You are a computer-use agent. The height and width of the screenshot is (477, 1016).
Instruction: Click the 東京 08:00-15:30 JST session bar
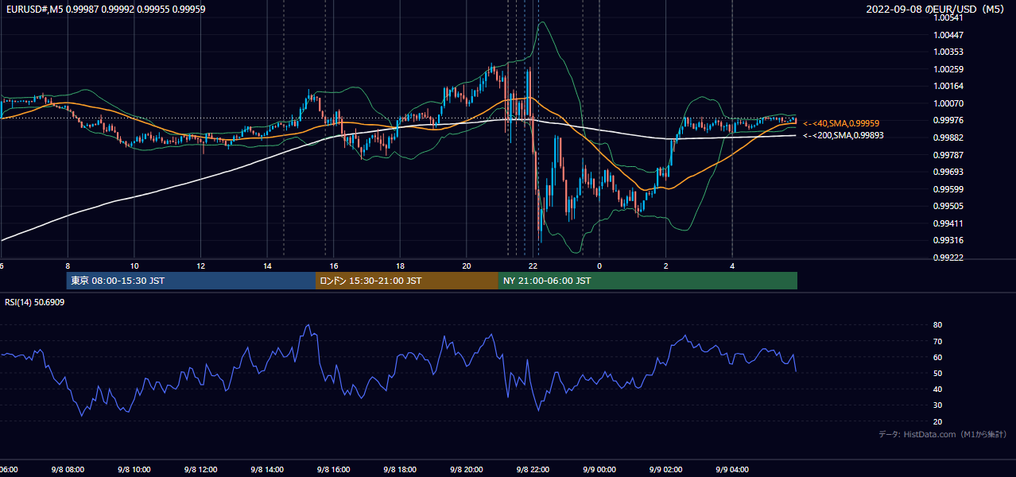(191, 281)
